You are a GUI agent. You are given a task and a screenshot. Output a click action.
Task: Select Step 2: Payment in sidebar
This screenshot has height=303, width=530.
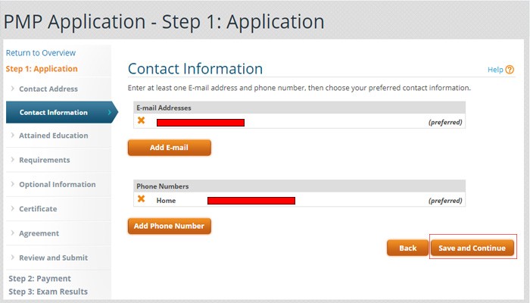pyautogui.click(x=39, y=279)
